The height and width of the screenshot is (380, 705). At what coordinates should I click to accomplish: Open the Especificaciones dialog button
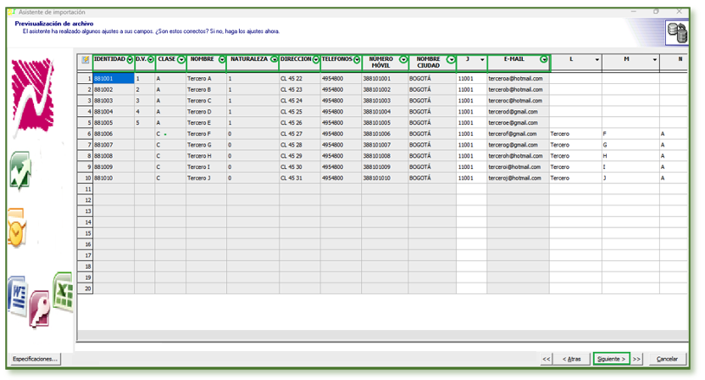35,359
